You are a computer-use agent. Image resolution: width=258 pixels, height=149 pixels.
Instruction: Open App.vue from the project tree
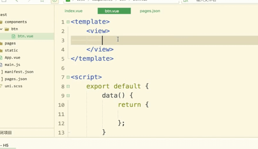click(x=12, y=57)
